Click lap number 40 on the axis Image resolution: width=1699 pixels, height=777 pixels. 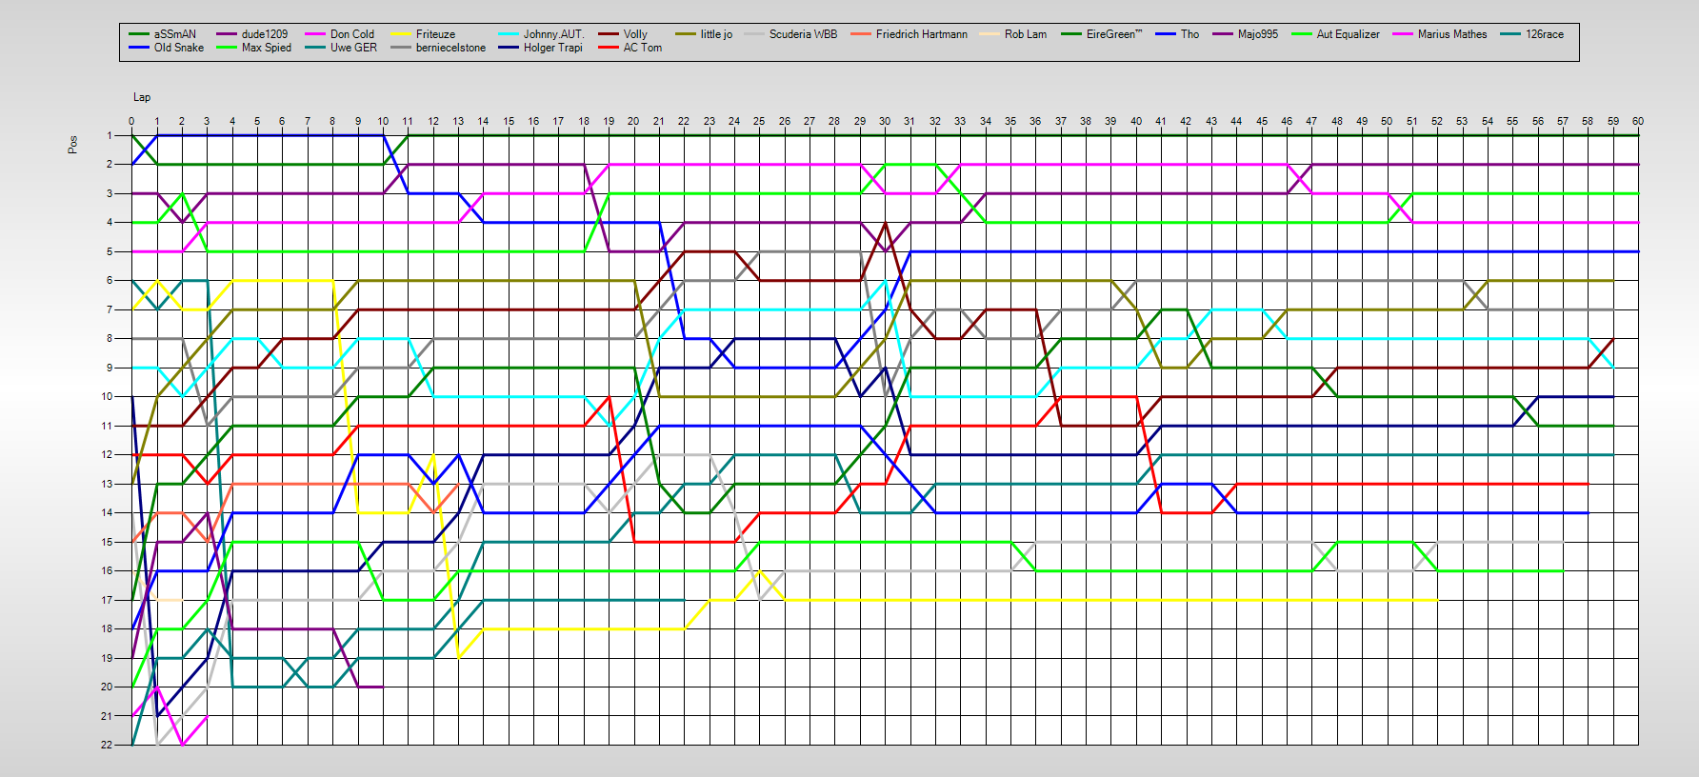[1136, 121]
